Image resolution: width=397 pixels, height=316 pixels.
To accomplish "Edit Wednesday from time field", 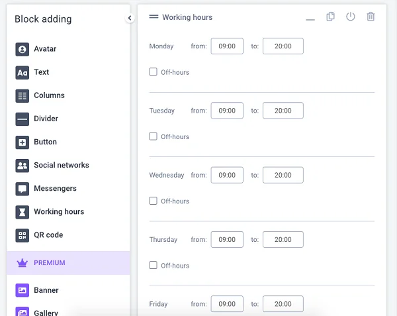I will pos(227,175).
